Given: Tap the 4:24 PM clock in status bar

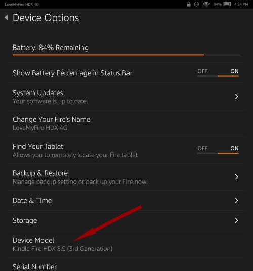Looking at the screenshot, I should point(241,4).
